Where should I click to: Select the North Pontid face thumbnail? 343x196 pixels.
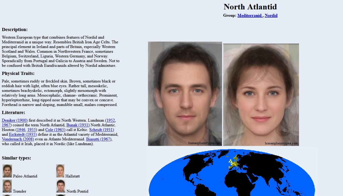click(x=61, y=186)
